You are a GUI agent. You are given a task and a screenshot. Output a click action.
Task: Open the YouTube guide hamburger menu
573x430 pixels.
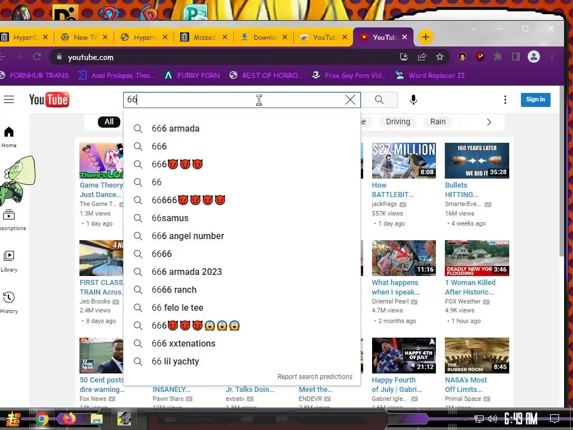coord(9,100)
